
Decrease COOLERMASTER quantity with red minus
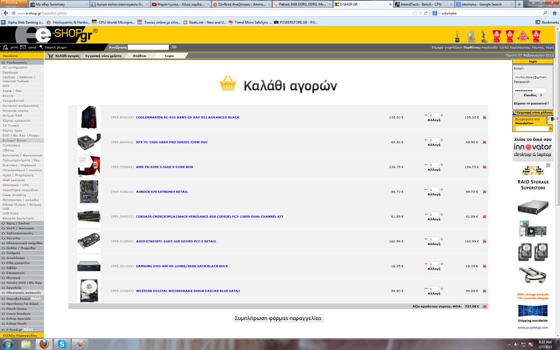(426, 115)
